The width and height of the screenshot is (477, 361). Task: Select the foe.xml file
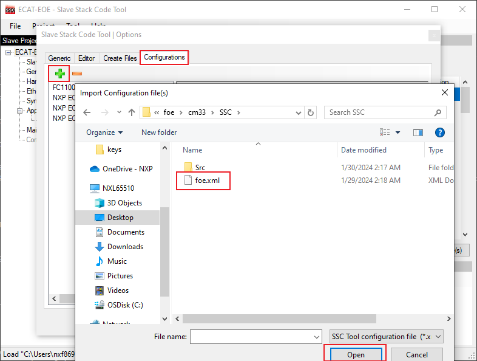click(x=207, y=180)
